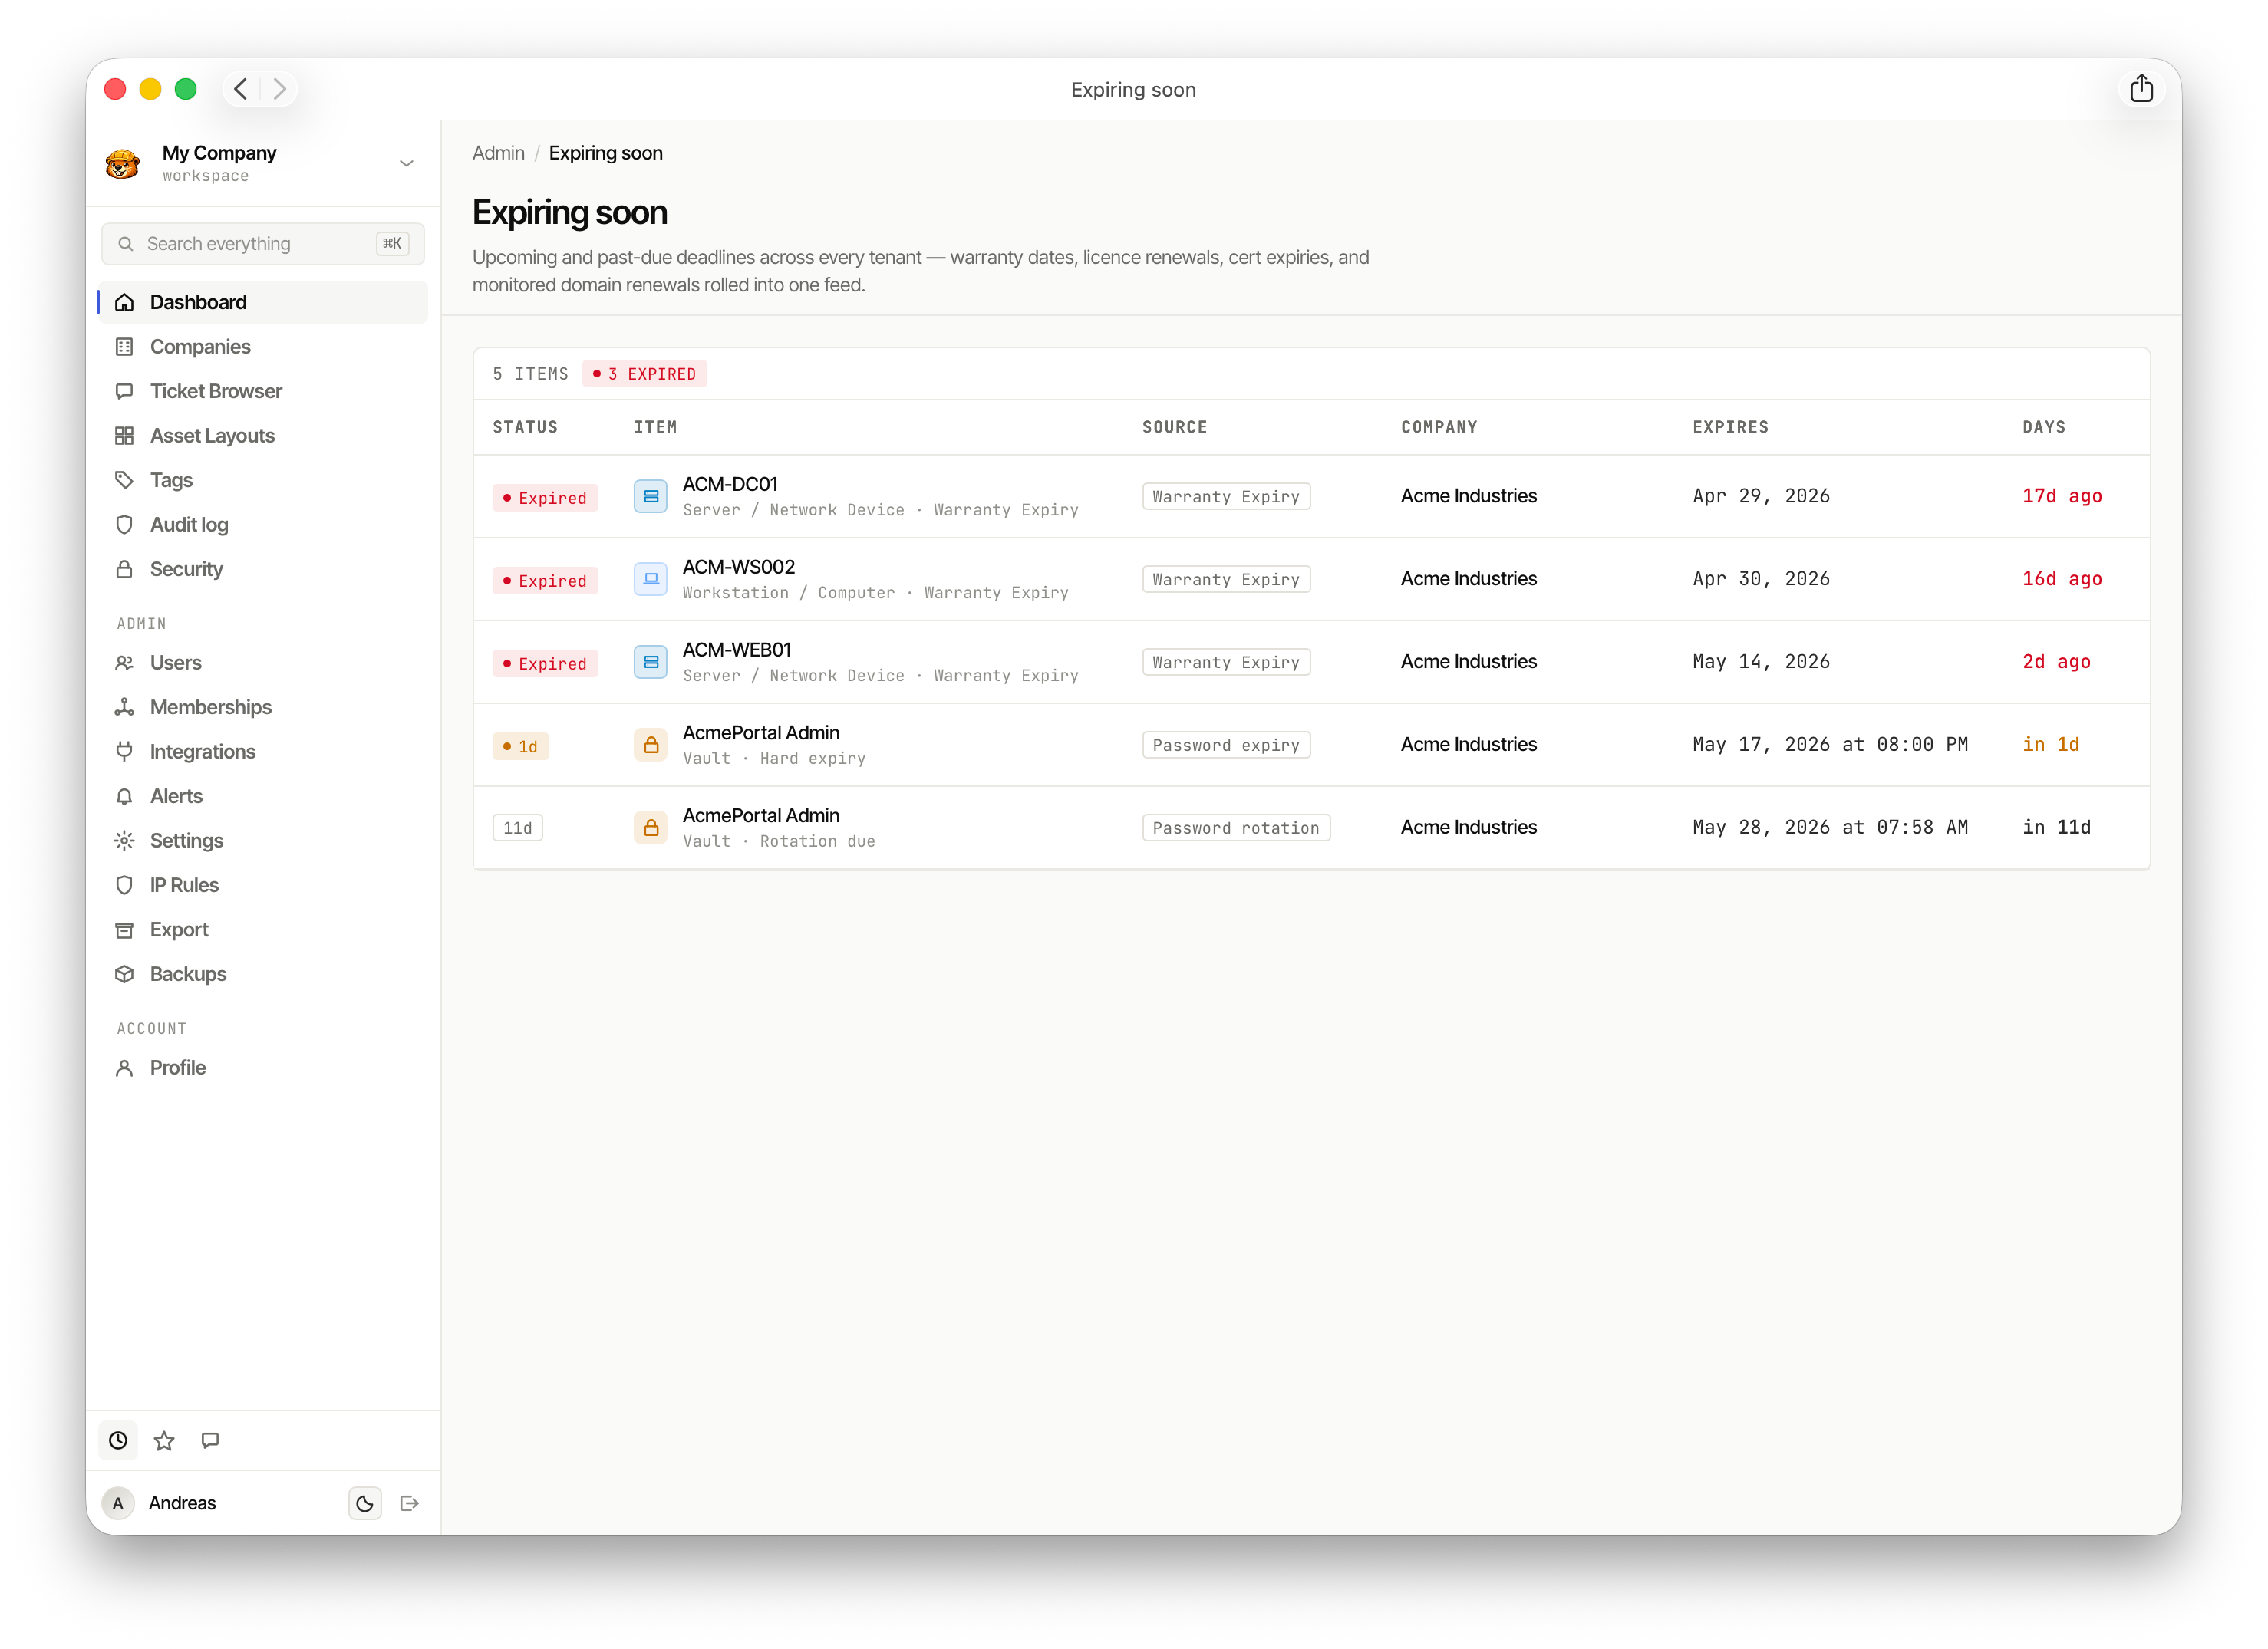The height and width of the screenshot is (1649, 2268).
Task: Click the 'in 11d' days value
Action: tap(2056, 828)
